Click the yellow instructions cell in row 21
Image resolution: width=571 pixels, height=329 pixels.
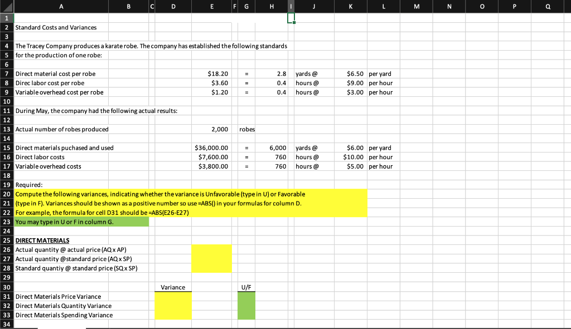(167, 203)
